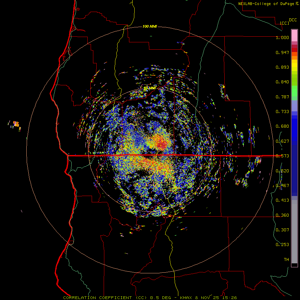Click the TH threshold label
The image size is (300, 300).
coord(286,260)
